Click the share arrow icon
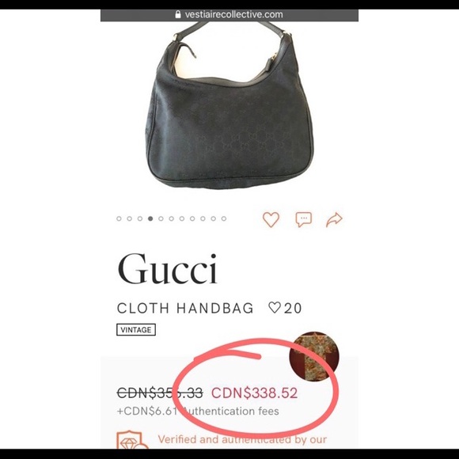459x459 pixels. pyautogui.click(x=334, y=219)
